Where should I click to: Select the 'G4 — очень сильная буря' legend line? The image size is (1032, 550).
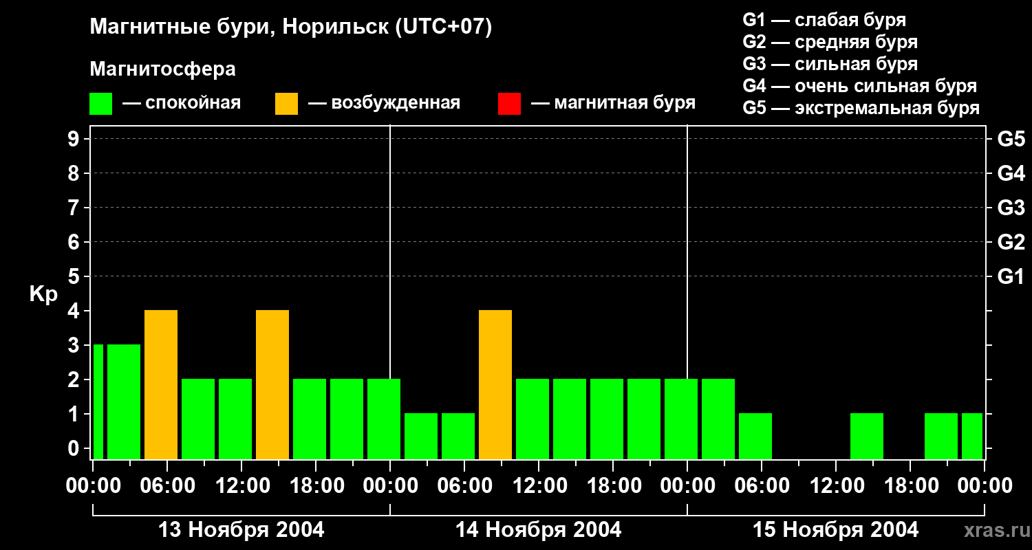coord(859,86)
